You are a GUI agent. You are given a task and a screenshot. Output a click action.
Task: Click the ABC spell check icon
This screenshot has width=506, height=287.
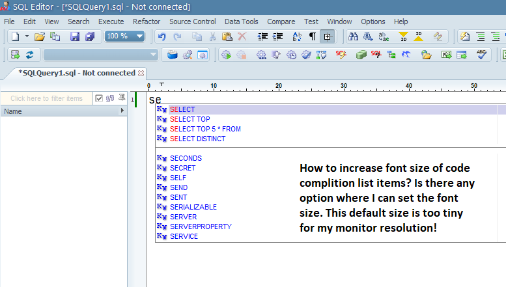pos(481,55)
